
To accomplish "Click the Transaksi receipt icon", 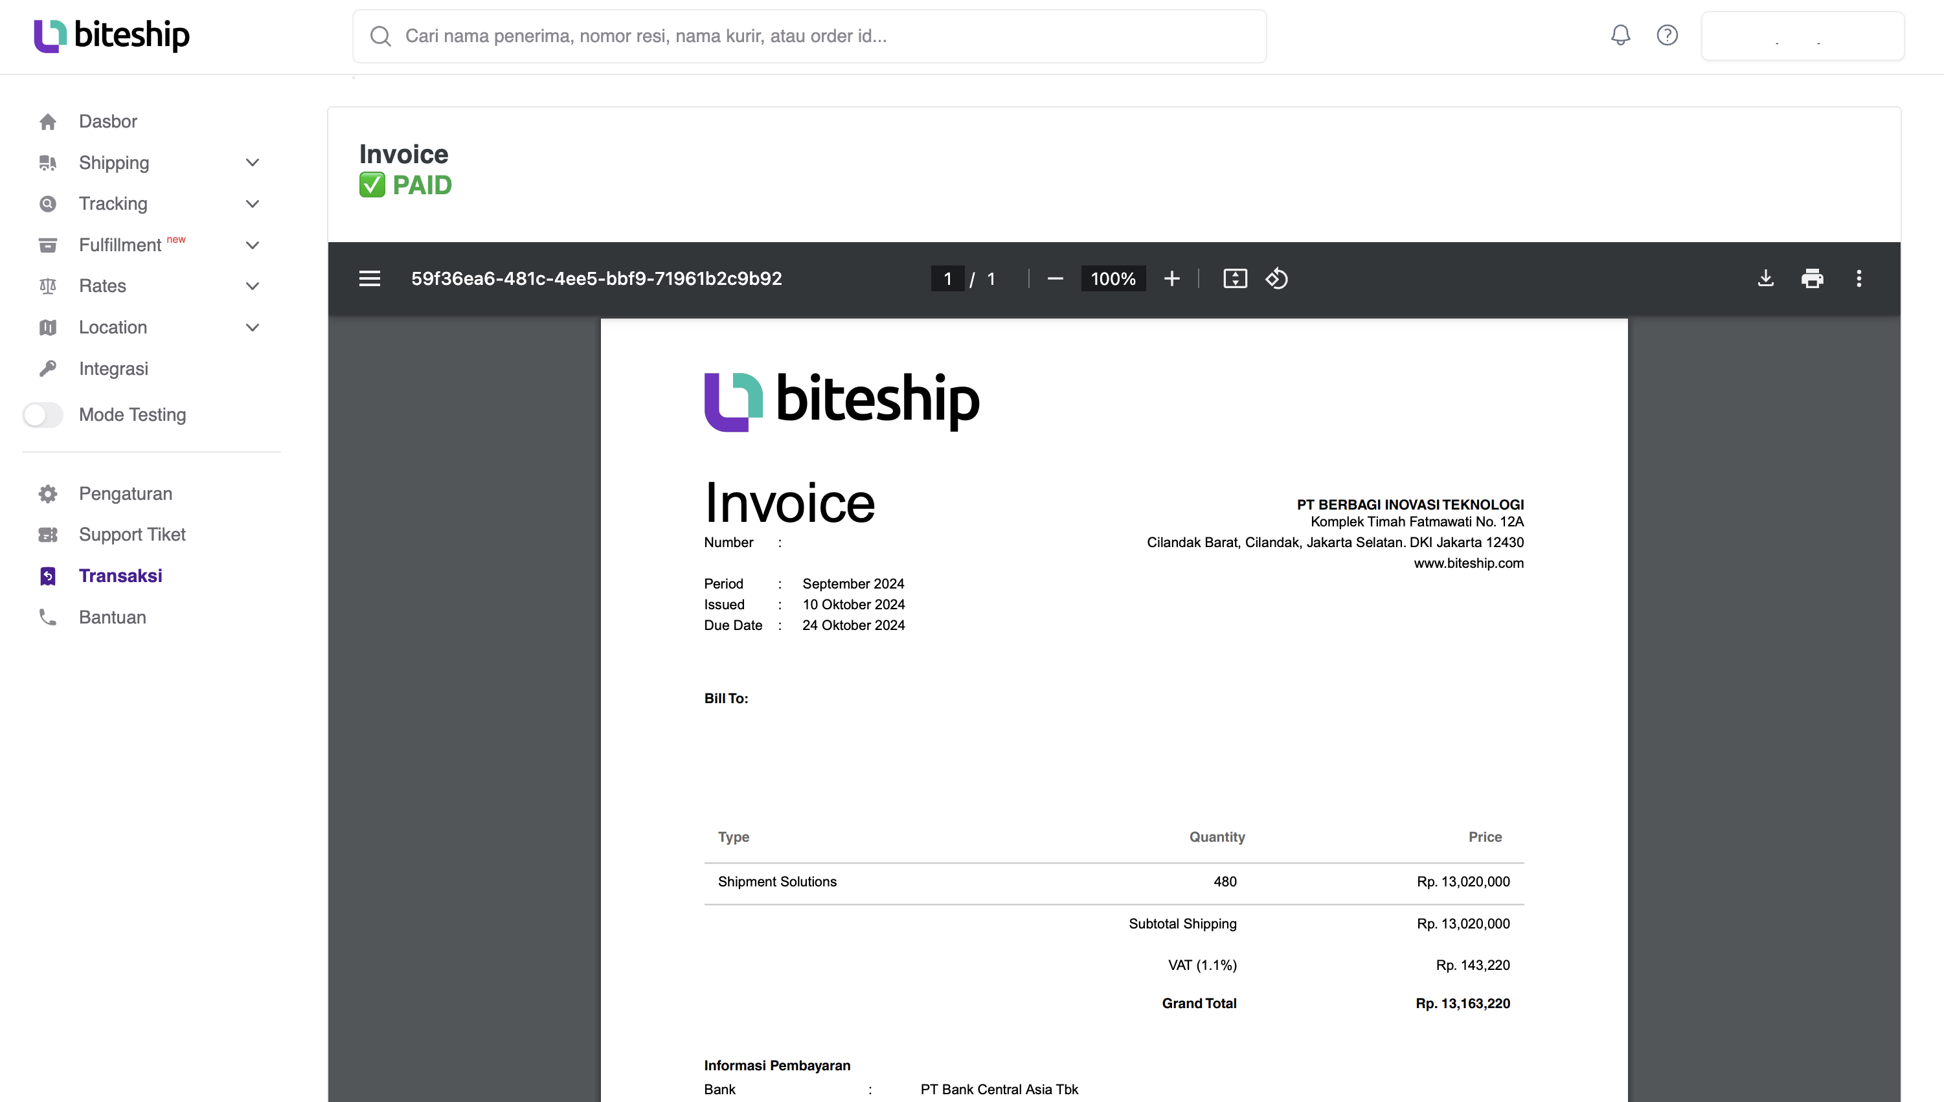I will tap(48, 576).
